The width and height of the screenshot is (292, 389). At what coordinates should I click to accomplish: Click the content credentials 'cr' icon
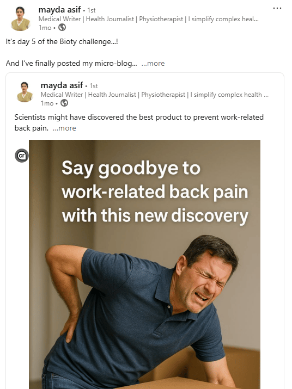pyautogui.click(x=22, y=156)
